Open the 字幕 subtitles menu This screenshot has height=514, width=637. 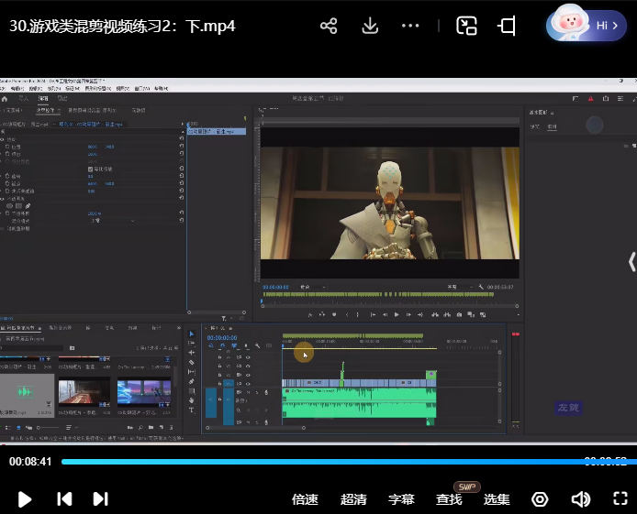point(401,499)
